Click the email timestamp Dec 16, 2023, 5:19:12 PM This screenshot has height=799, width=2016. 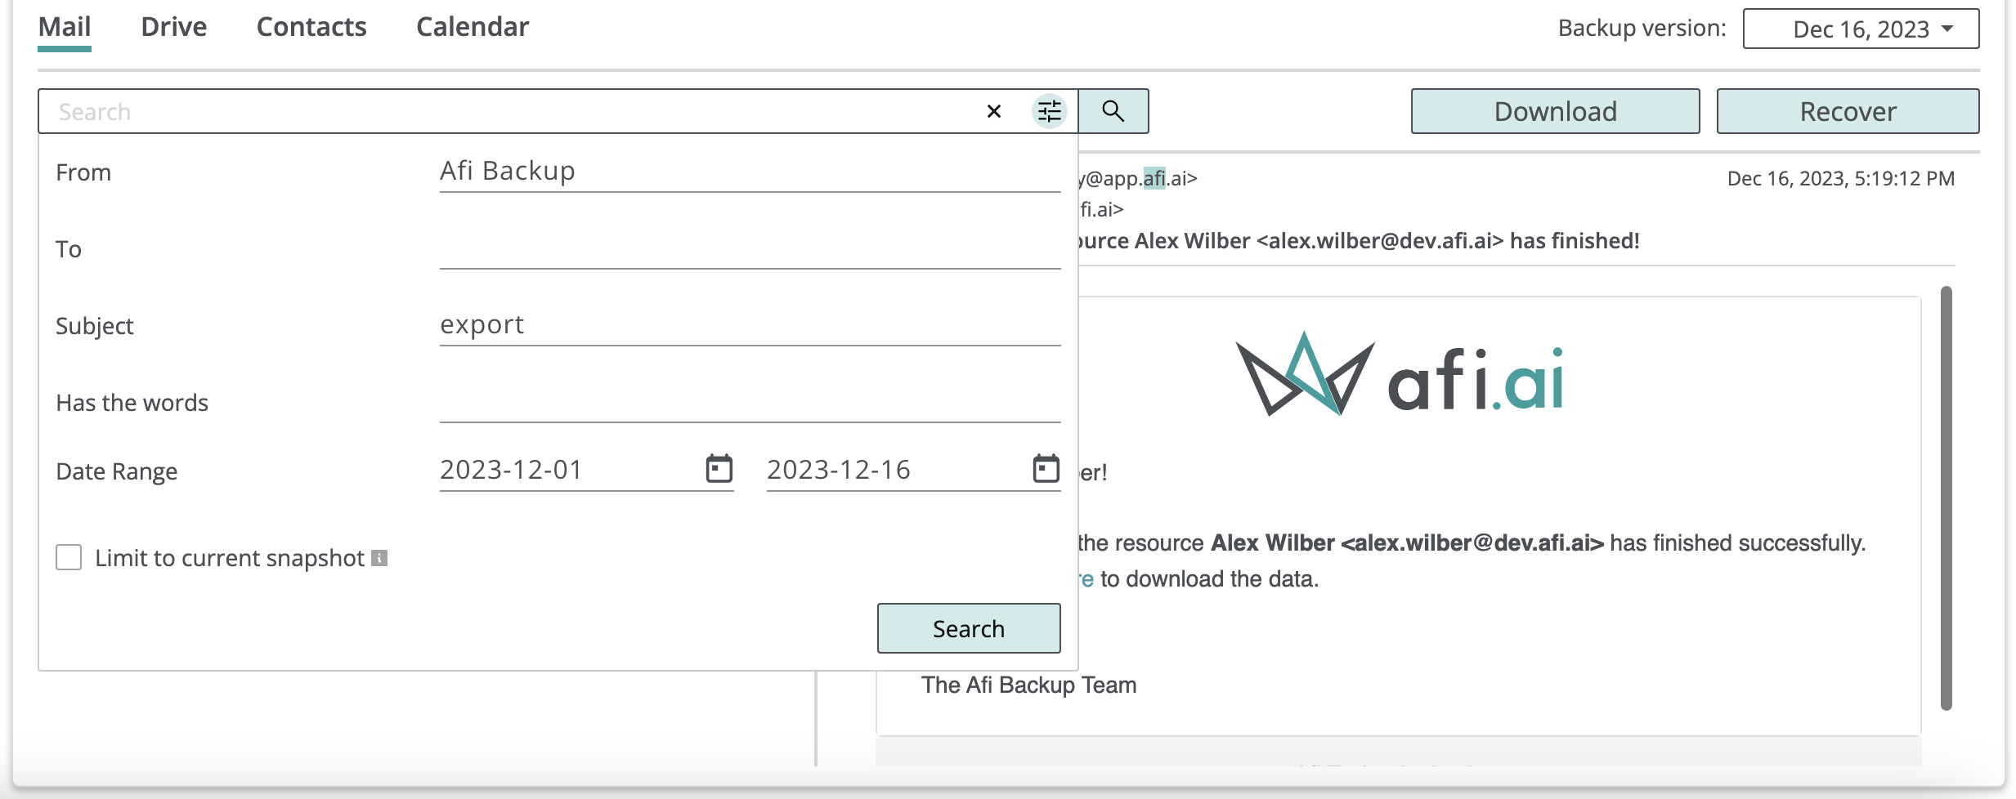tap(1840, 179)
